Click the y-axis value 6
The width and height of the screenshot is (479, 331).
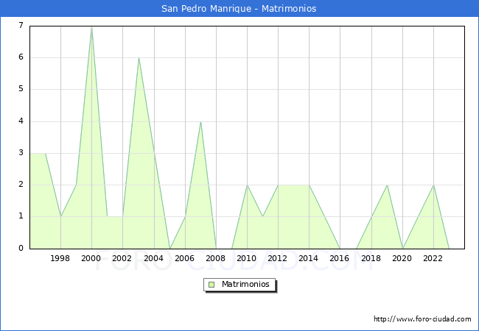tap(21, 57)
